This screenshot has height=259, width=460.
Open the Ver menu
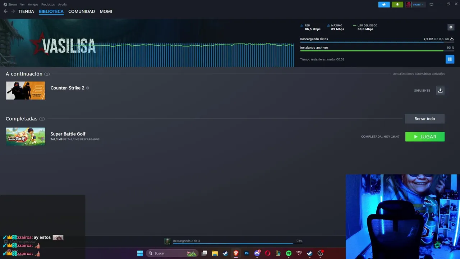click(x=22, y=4)
